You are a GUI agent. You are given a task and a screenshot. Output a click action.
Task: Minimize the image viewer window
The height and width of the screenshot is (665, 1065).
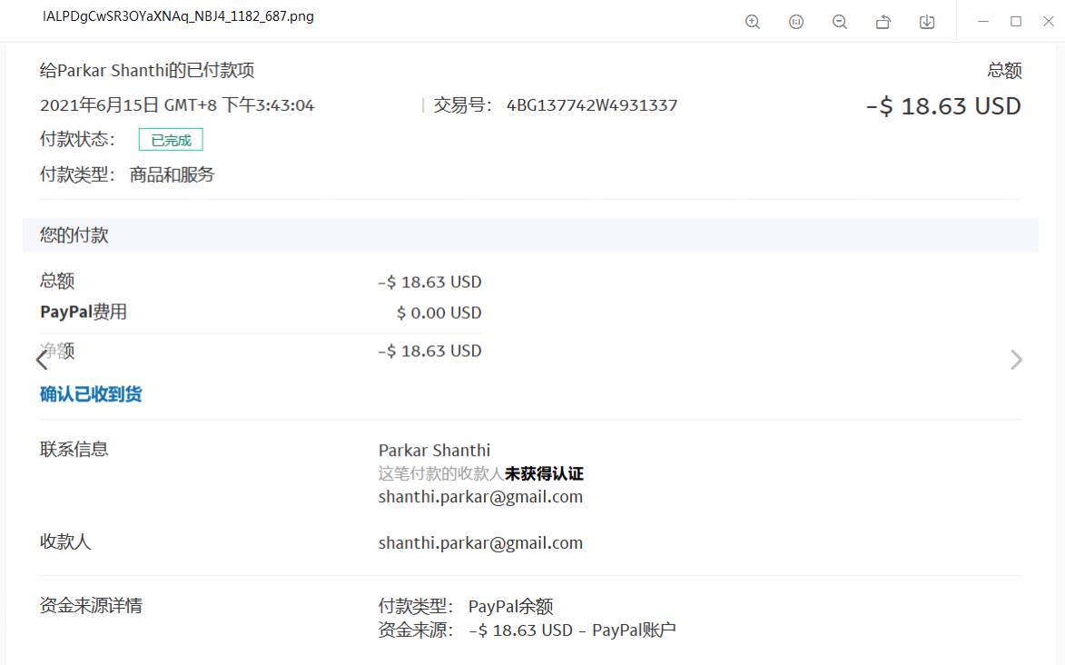point(984,21)
